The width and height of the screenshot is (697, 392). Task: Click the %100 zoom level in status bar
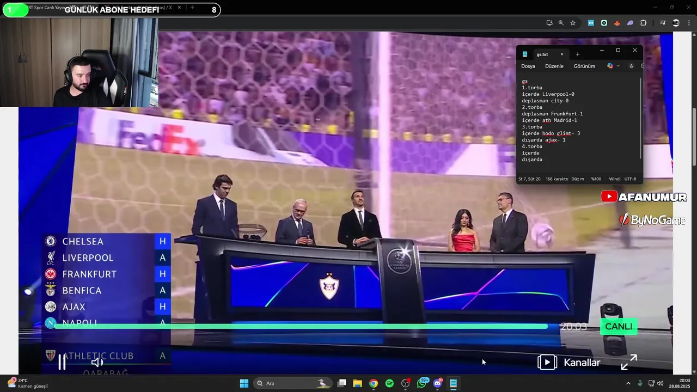[596, 179]
